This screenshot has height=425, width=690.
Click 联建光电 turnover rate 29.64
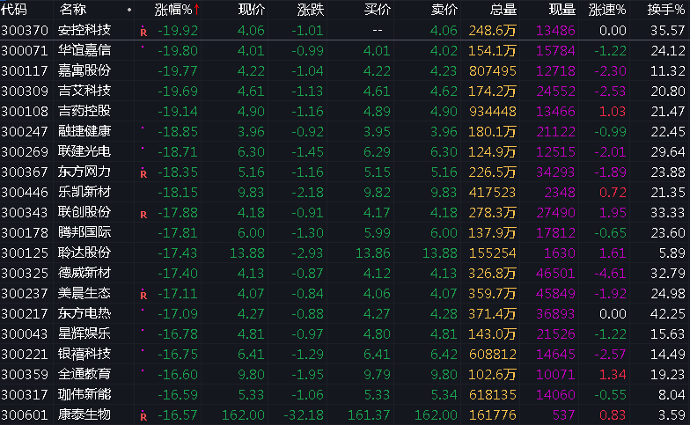pyautogui.click(x=668, y=151)
